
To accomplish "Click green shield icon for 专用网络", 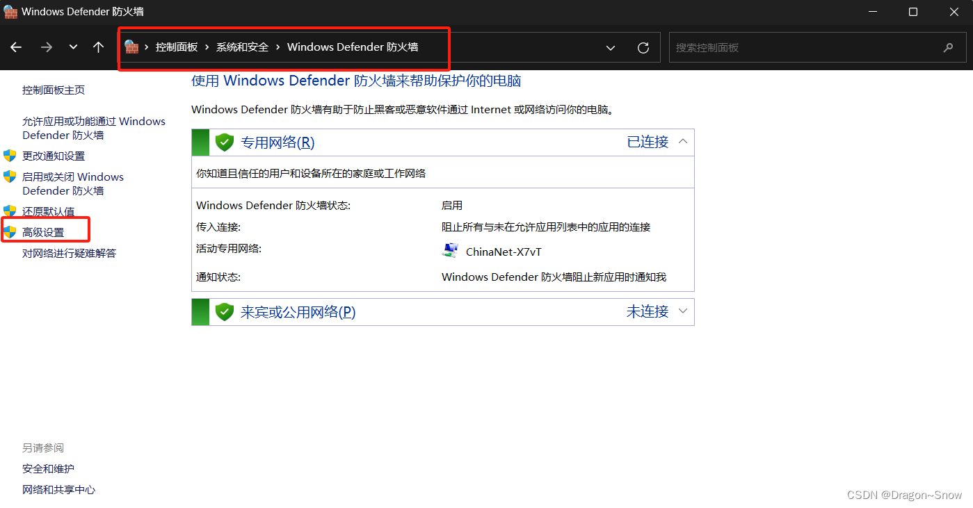I will [224, 142].
